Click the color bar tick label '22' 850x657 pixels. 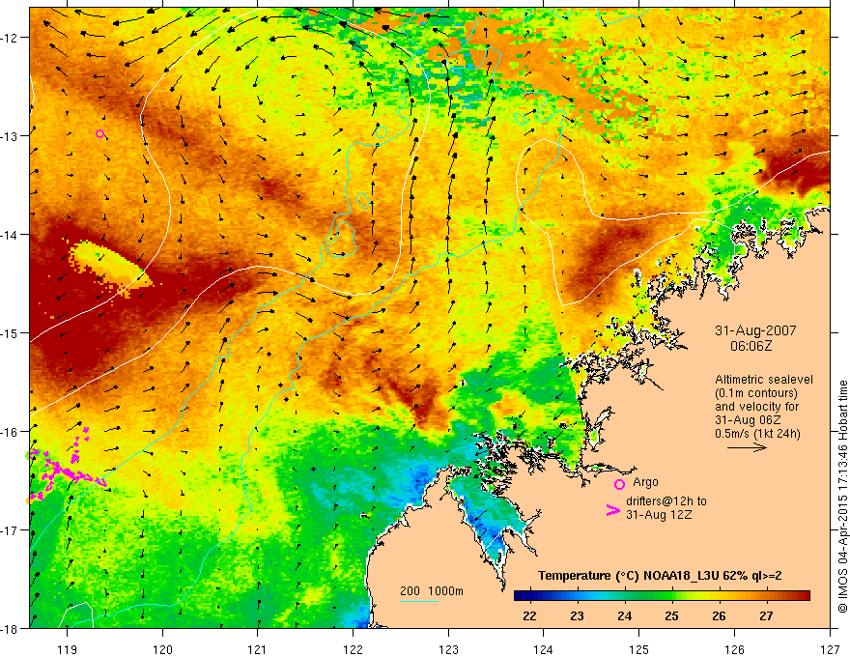[529, 616]
